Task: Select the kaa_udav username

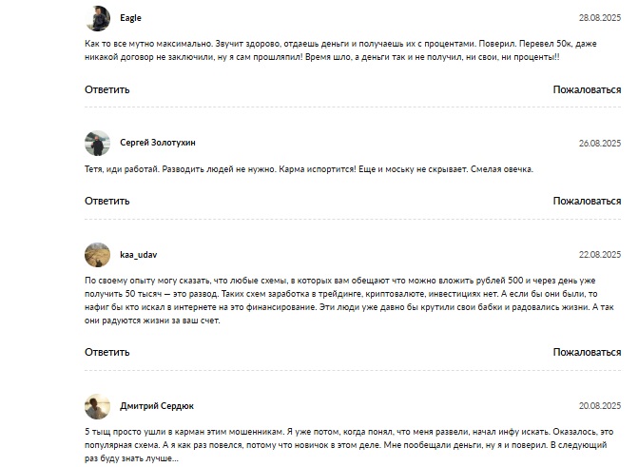Action: pyautogui.click(x=138, y=255)
